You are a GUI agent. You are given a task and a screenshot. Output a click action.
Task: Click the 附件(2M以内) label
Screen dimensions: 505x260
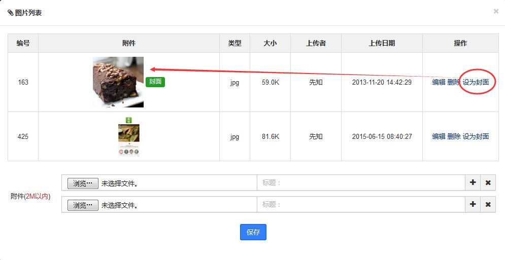[30, 196]
